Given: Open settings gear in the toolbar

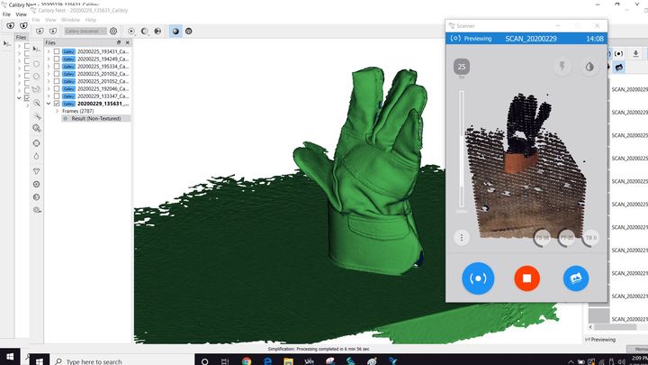Looking at the screenshot, I should [113, 31].
